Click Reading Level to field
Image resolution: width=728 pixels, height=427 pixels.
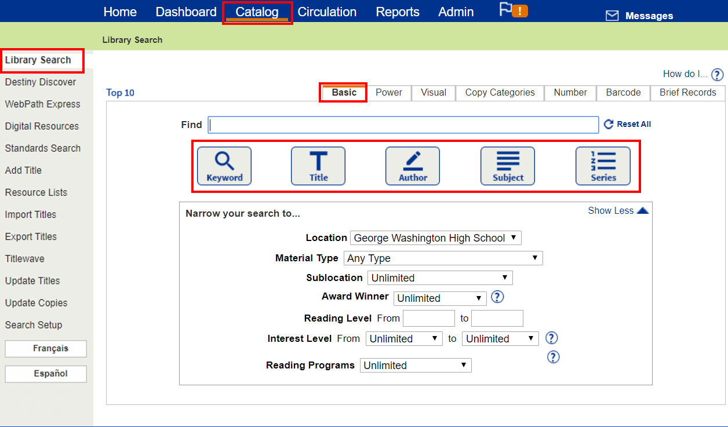tap(497, 319)
